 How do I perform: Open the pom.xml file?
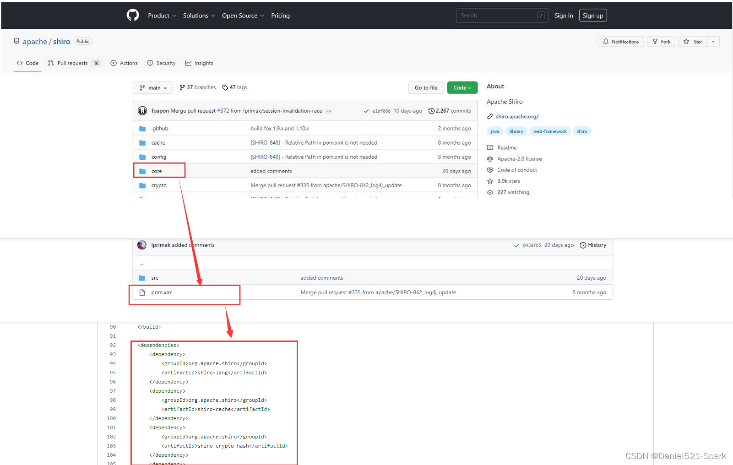162,292
